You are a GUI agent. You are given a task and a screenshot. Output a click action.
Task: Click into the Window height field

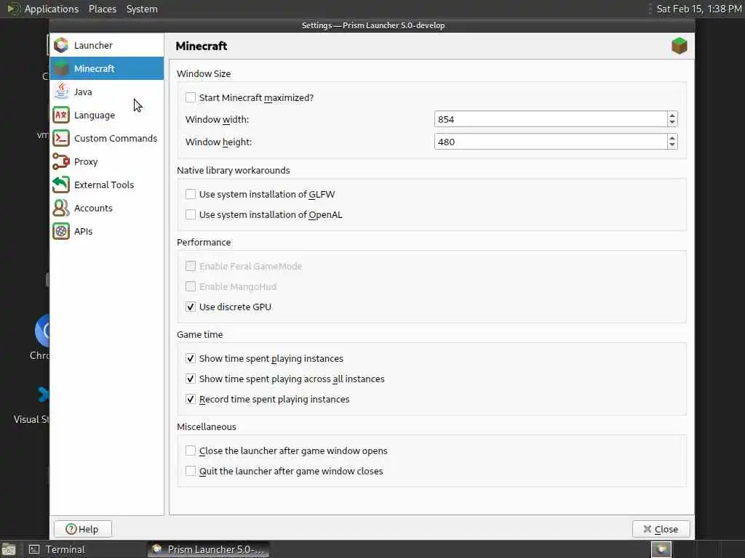pyautogui.click(x=551, y=142)
